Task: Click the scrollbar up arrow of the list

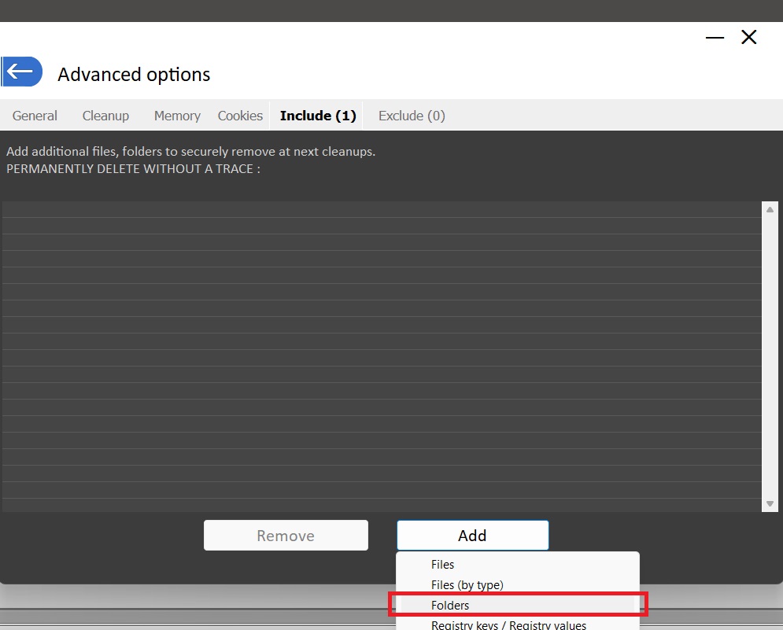Action: (x=770, y=209)
